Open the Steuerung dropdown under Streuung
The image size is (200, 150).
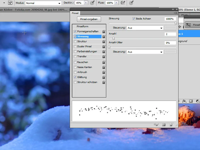pyautogui.click(x=145, y=28)
